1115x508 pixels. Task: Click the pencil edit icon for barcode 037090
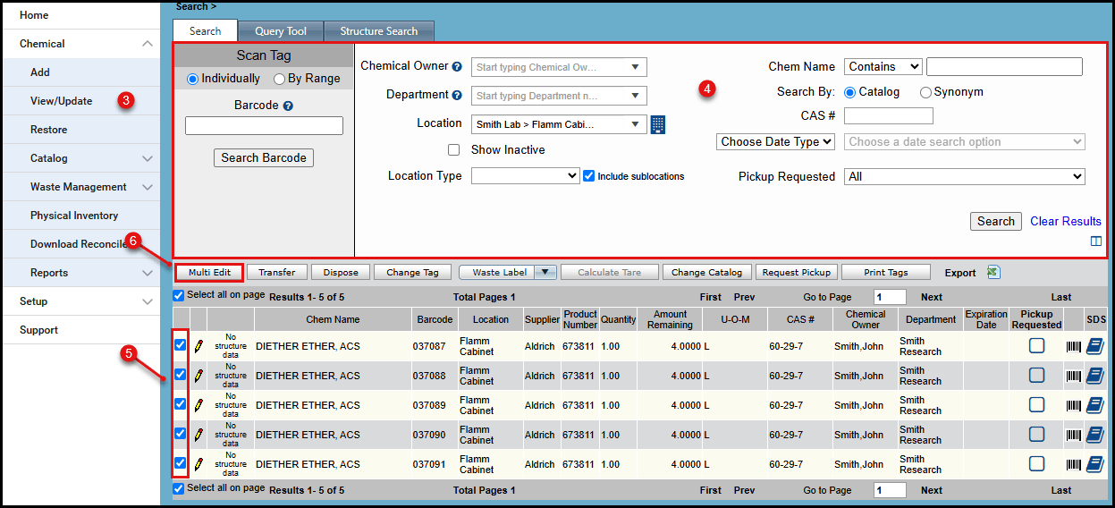pyautogui.click(x=199, y=435)
